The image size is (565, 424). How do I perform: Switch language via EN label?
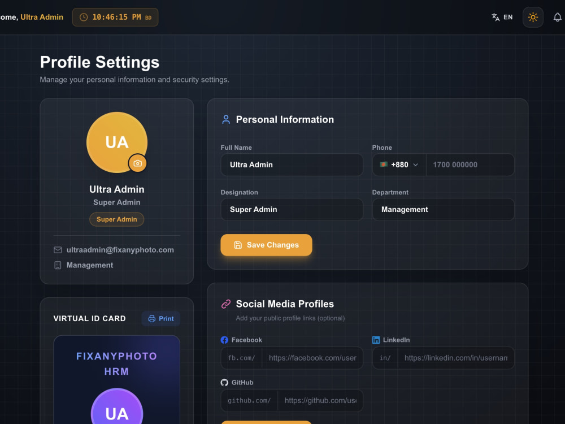pyautogui.click(x=508, y=17)
